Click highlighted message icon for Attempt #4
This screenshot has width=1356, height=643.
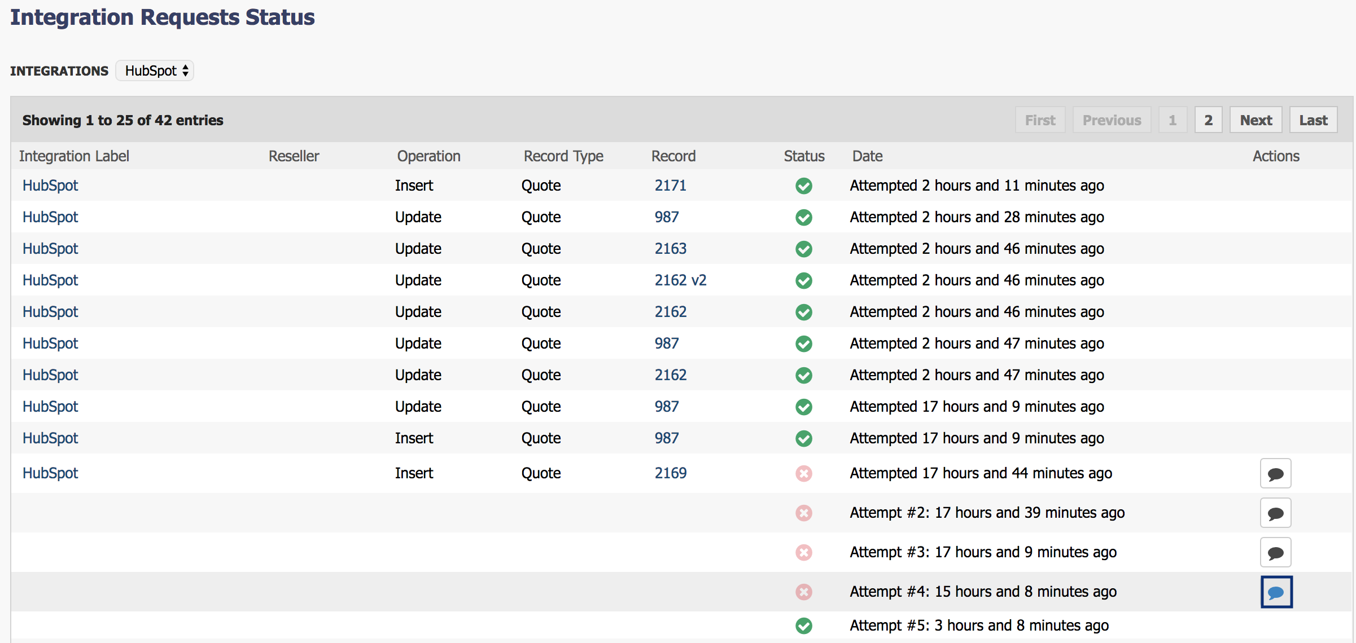(x=1276, y=592)
